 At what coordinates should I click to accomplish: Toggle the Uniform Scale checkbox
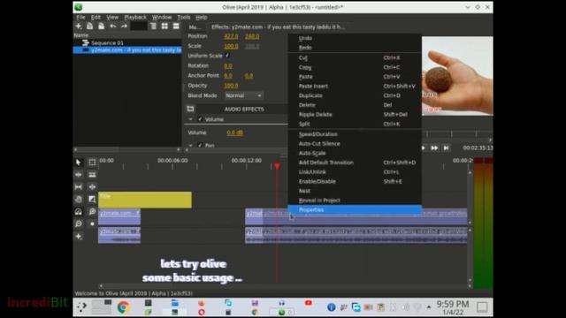[x=227, y=56]
